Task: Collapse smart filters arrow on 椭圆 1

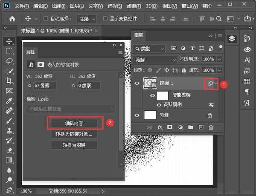Action: point(216,84)
